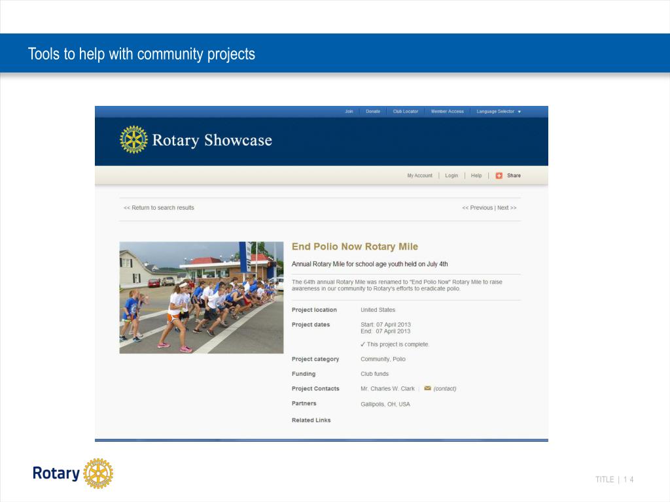
Task: Click the Gallipolis, OH, USA partner
Action: pyautogui.click(x=385, y=404)
